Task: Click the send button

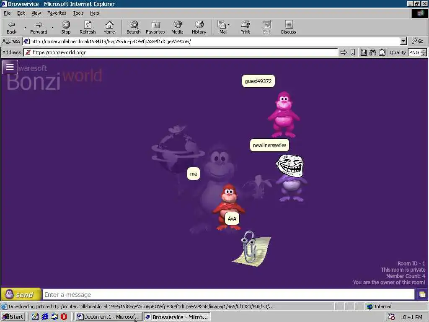Action: [21, 295]
